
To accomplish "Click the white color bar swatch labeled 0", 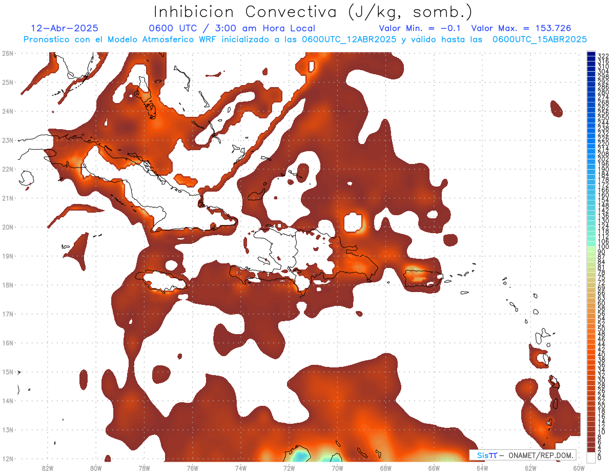I will (x=591, y=457).
